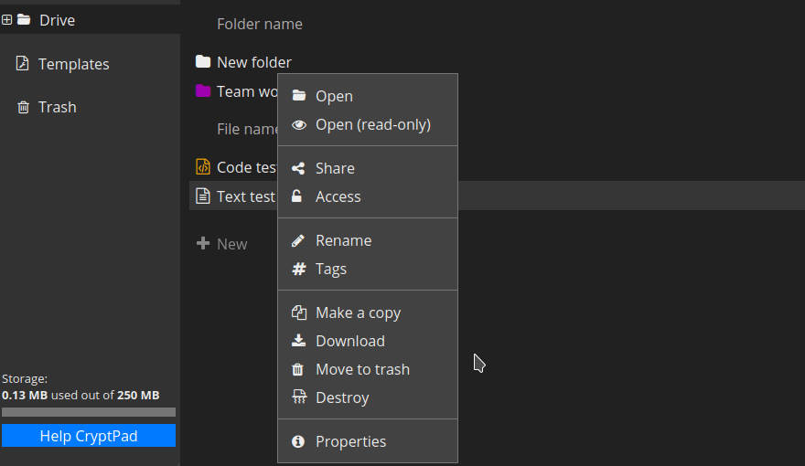Image resolution: width=805 pixels, height=466 pixels.
Task: Click the Properties info icon
Action: click(x=298, y=441)
